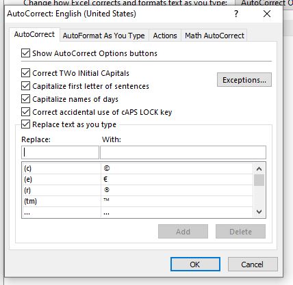Confirm the dialog with OK
Image resolution: width=293 pixels, height=285 pixels.
pyautogui.click(x=195, y=264)
